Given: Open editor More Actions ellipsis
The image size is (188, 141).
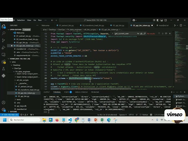Looking at the screenshot, I should click(185, 26).
